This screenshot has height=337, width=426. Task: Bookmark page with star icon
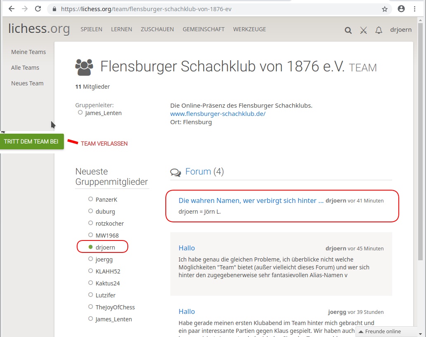tap(384, 9)
